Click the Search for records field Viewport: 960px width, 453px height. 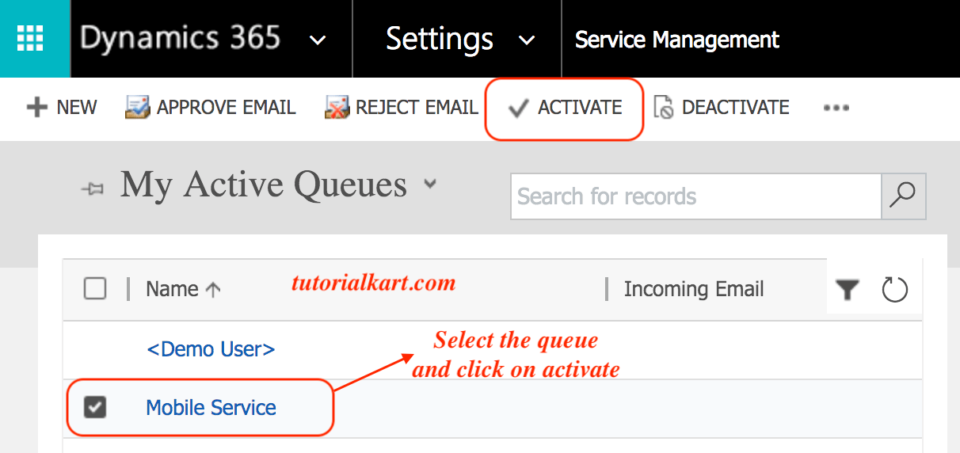point(695,196)
